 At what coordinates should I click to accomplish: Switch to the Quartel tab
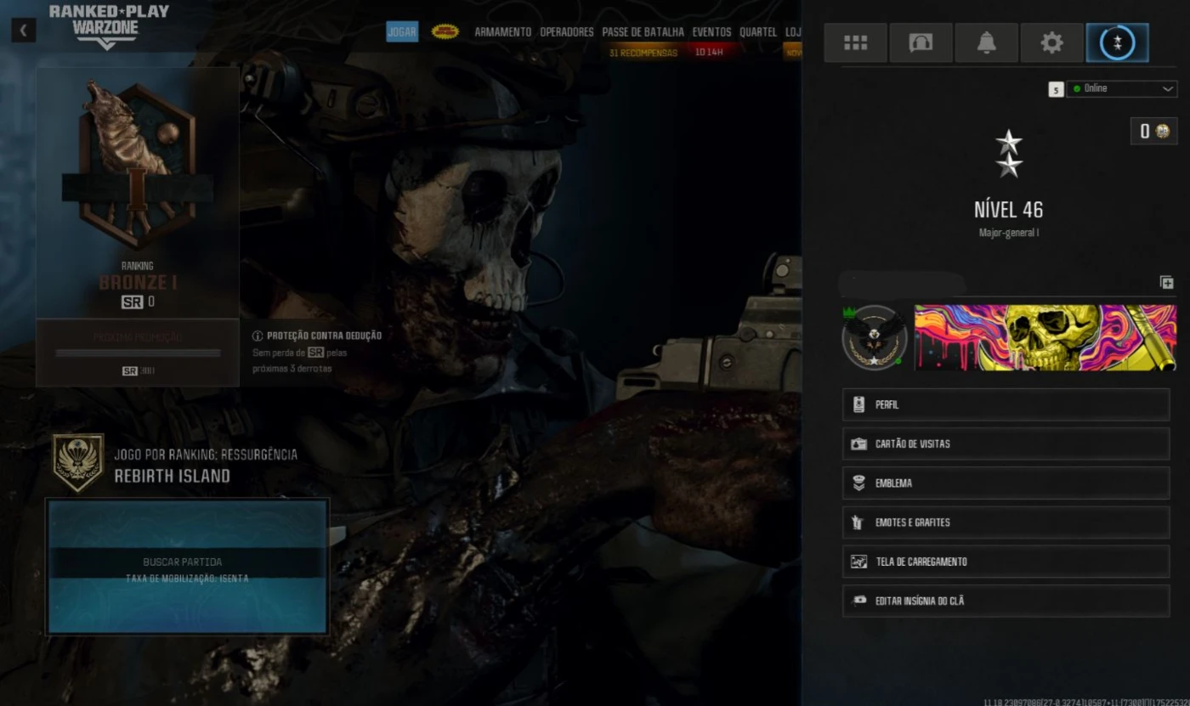coord(758,32)
